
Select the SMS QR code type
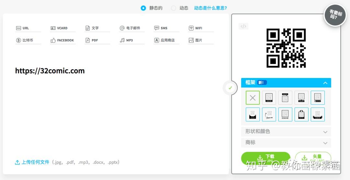[166, 28]
